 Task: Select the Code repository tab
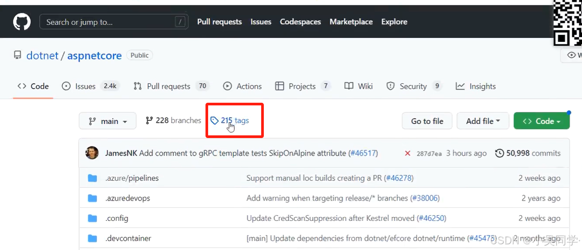coord(33,86)
